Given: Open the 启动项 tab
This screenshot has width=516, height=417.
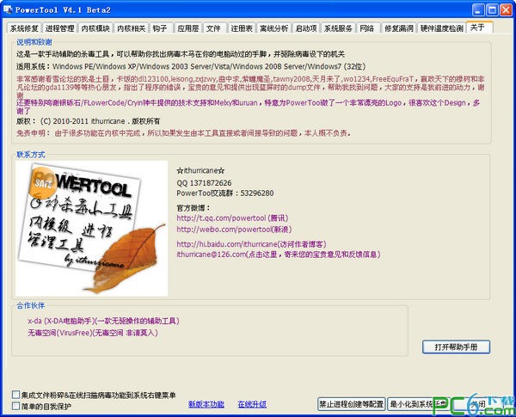Looking at the screenshot, I should point(306,28).
